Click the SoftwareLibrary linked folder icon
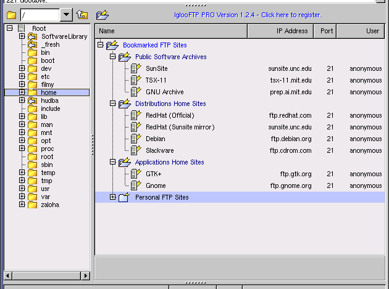This screenshot has width=389, height=289. pos(32,36)
